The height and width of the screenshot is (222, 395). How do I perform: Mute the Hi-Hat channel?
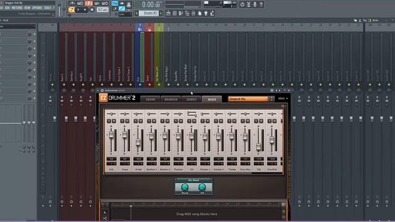click(x=141, y=121)
